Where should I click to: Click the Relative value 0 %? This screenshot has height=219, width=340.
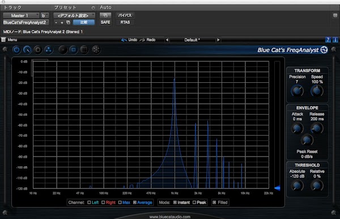coord(317,176)
